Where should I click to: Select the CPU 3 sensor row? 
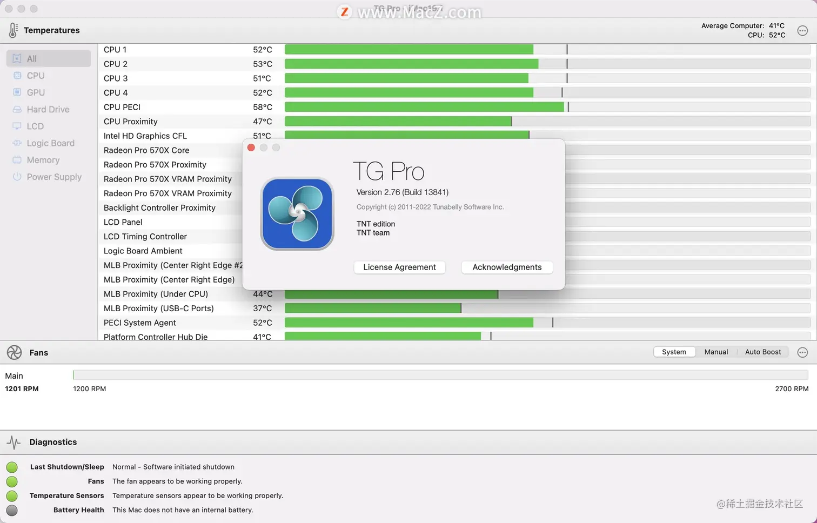(457, 78)
